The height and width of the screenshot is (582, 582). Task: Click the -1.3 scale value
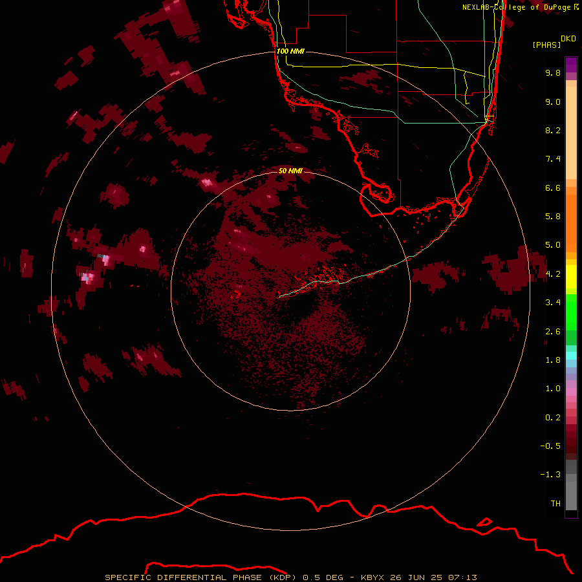pyautogui.click(x=550, y=475)
